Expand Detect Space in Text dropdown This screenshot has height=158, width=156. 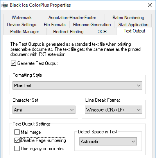click(108, 142)
